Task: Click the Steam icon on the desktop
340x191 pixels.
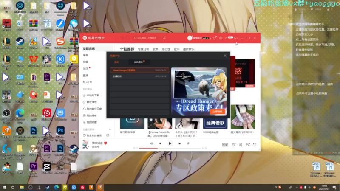Action: click(x=20, y=42)
